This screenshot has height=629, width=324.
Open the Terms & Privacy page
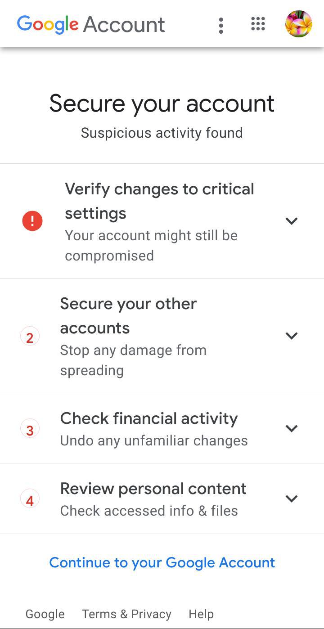pos(126,614)
